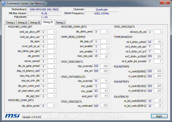Image resolution: width=172 pixels, height=122 pixels.
Task: Click the 1 : 63 FSB:DRAM ratio
Action: tap(44, 17)
